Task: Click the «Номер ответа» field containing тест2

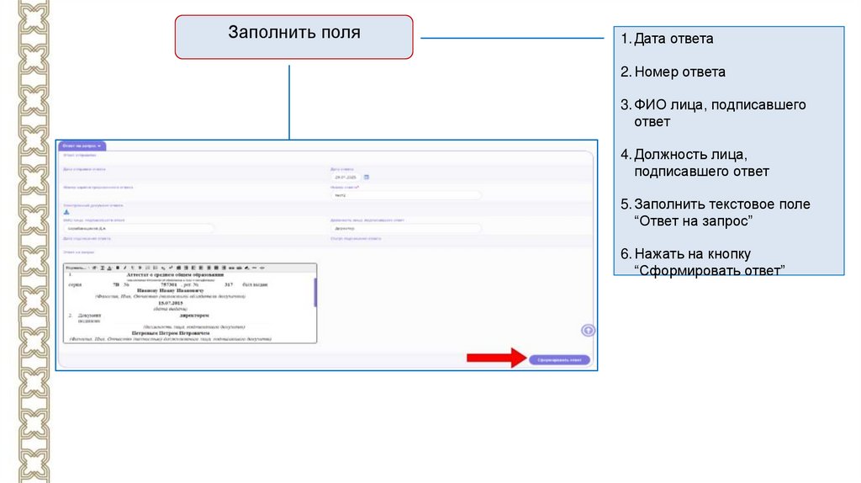Action: click(406, 195)
